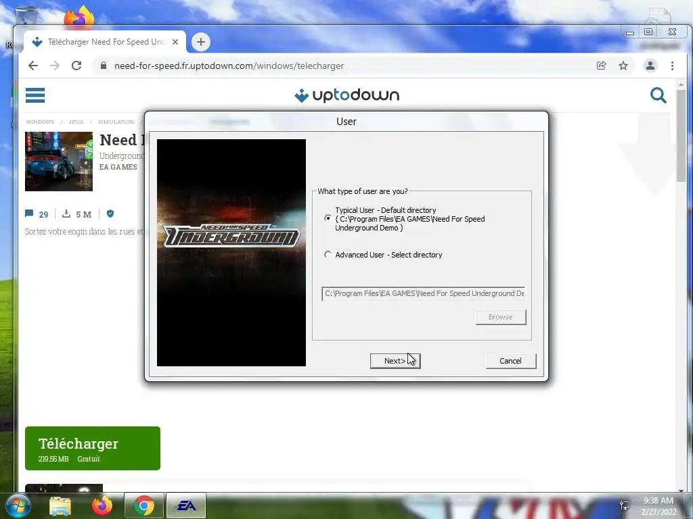The width and height of the screenshot is (693, 519).
Task: Click the green Télécharger download button
Action: click(x=92, y=448)
